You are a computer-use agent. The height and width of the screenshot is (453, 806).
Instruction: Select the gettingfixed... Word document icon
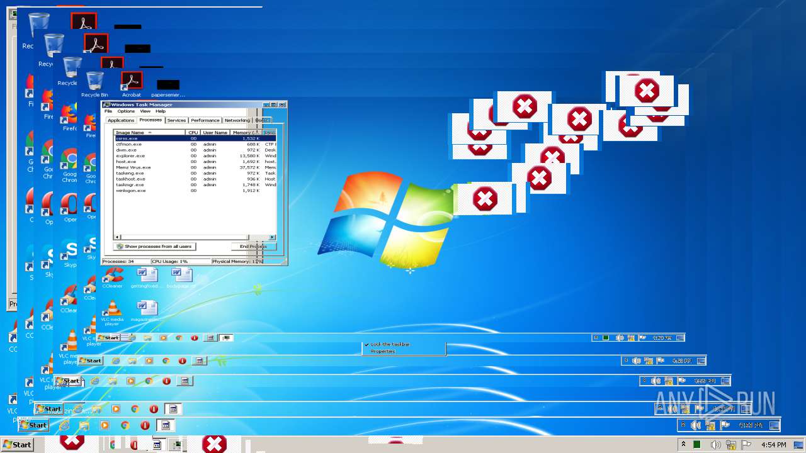tap(147, 277)
